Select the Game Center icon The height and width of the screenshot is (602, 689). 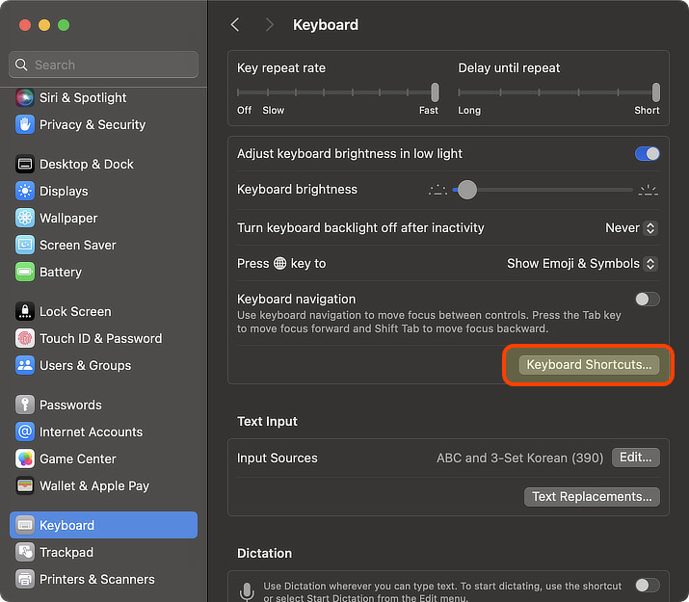pos(25,458)
